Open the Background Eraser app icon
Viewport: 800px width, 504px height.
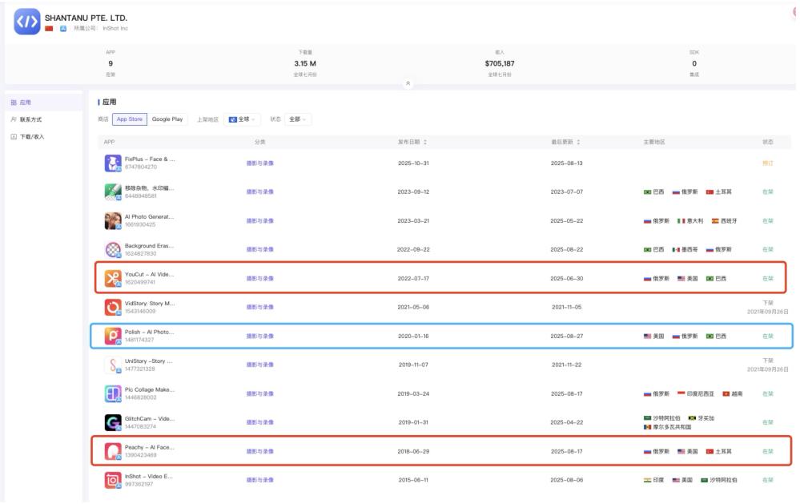(113, 250)
